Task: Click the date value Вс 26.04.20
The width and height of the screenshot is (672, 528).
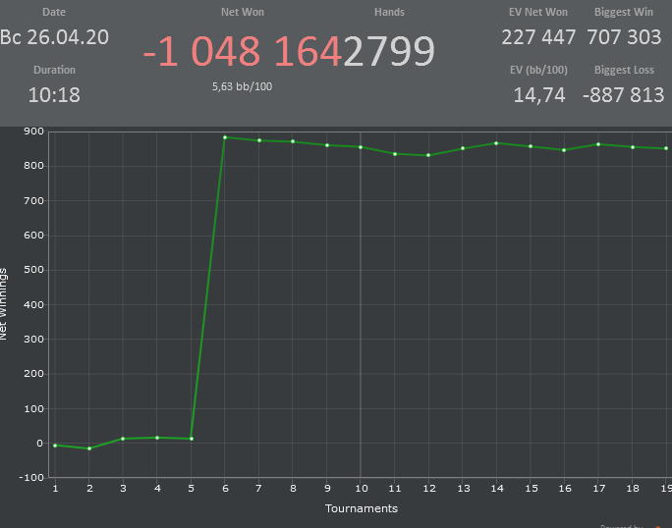Action: coord(54,37)
